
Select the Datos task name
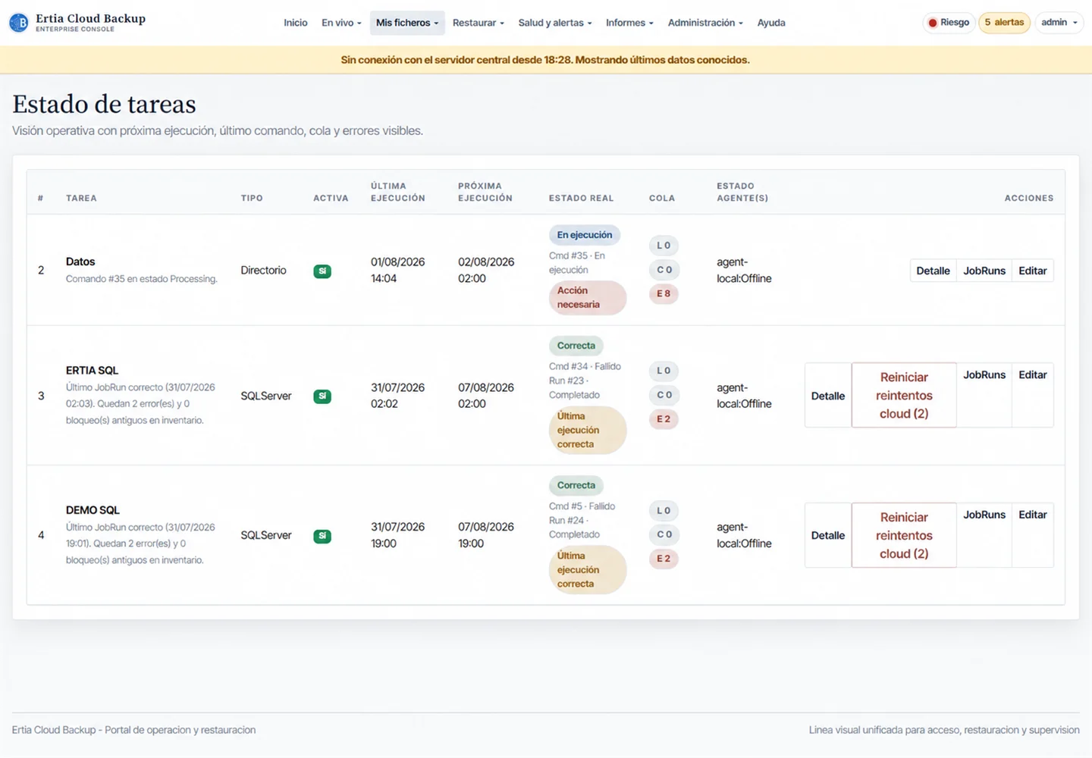[x=80, y=262]
